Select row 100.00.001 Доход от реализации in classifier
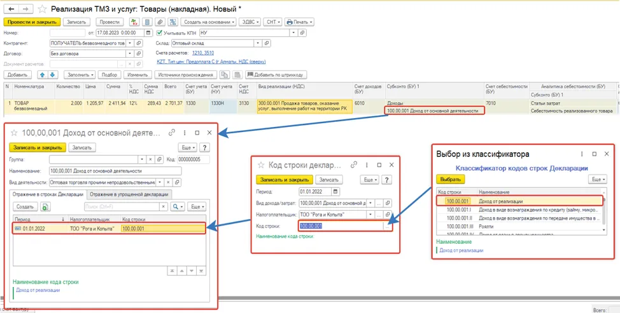This screenshot has width=620, height=313. (519, 201)
